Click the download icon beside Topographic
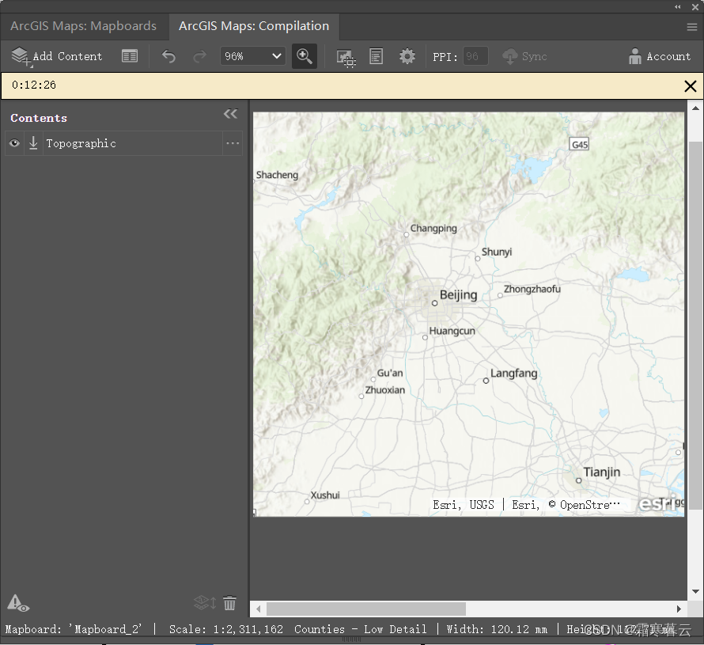This screenshot has width=704, height=645. [32, 143]
